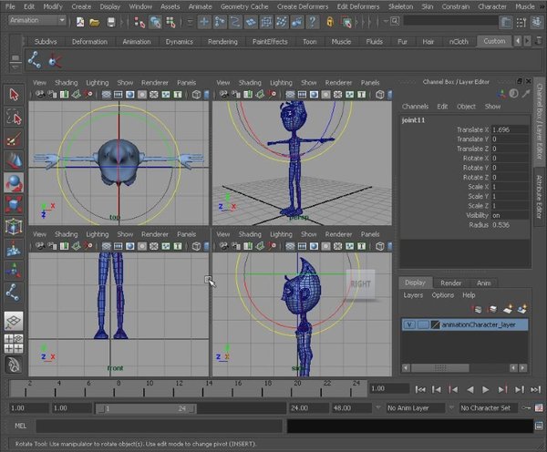
Task: Click the RIGHT view cube face
Action: [361, 283]
